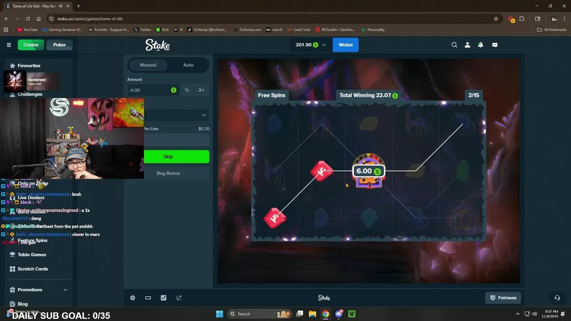Image resolution: width=571 pixels, height=321 pixels.
Task: Select the ½ bet amount button
Action: tap(186, 90)
